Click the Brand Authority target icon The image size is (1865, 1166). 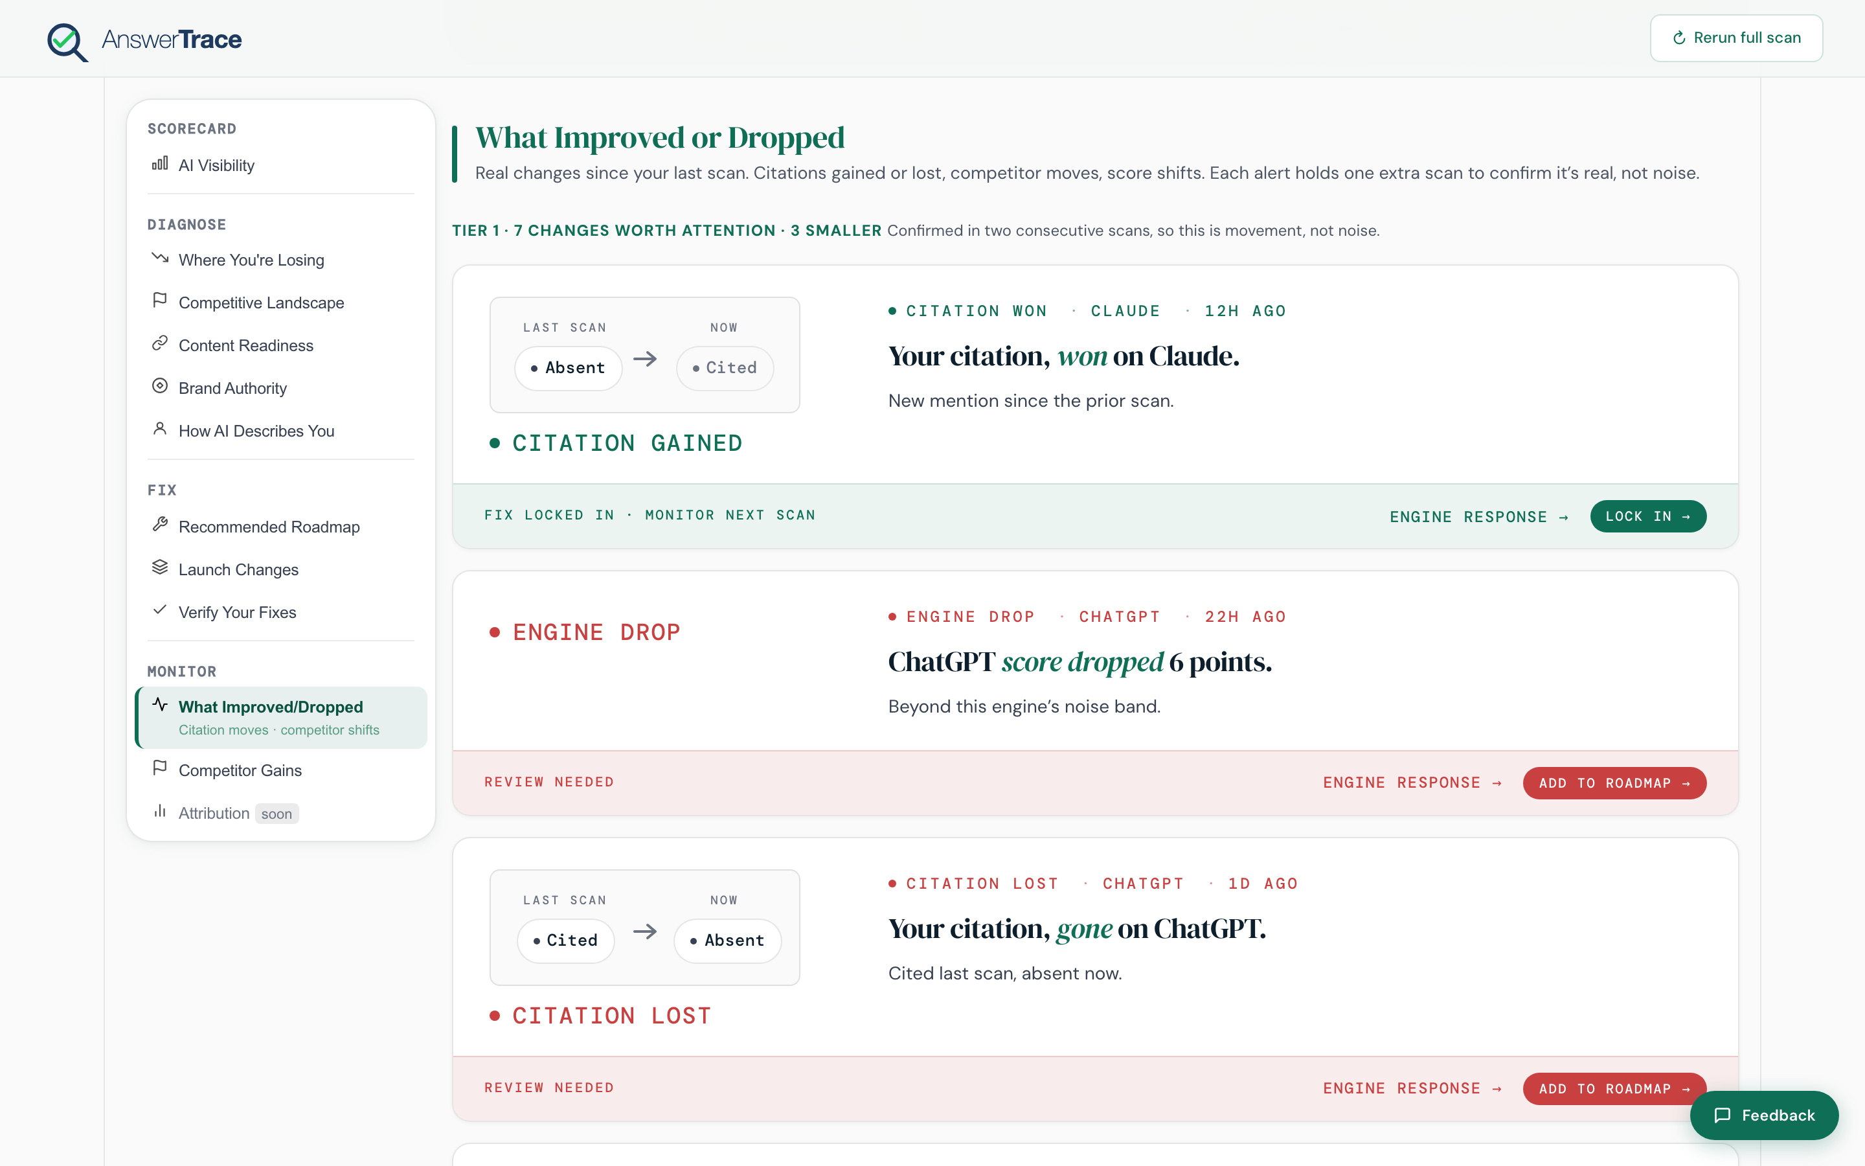159,386
